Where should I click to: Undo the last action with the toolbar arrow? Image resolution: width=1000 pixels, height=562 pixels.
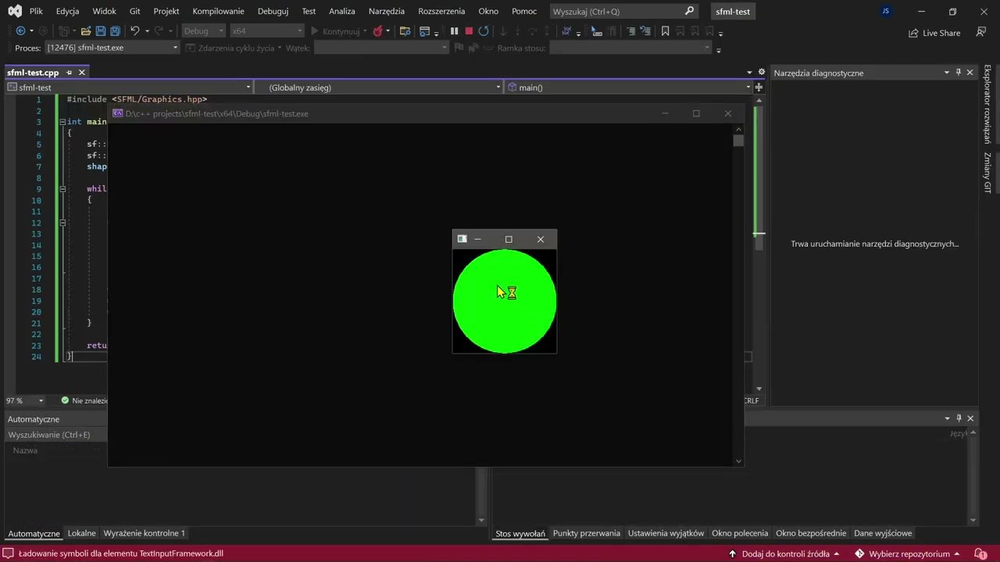click(x=135, y=31)
